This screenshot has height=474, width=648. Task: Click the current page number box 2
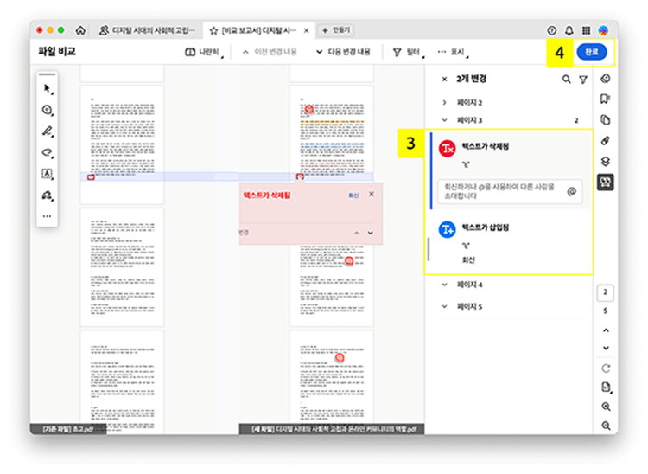point(606,292)
